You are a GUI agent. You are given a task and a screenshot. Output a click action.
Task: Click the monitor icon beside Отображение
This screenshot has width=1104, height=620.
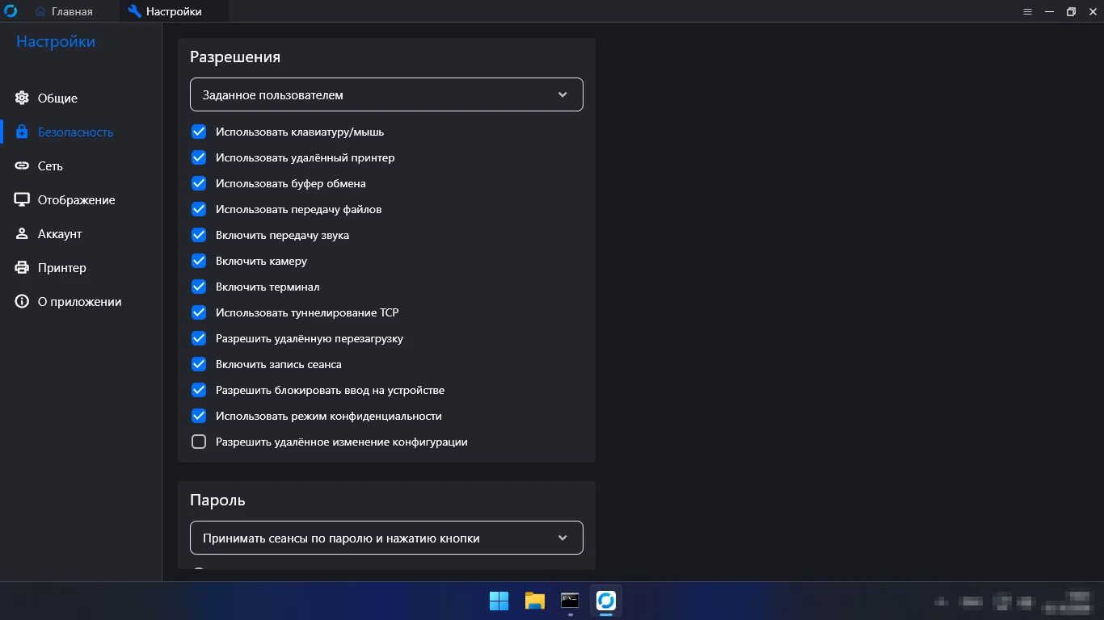23,200
